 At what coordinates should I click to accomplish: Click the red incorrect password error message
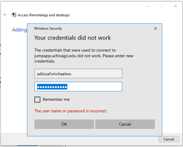(x=71, y=111)
